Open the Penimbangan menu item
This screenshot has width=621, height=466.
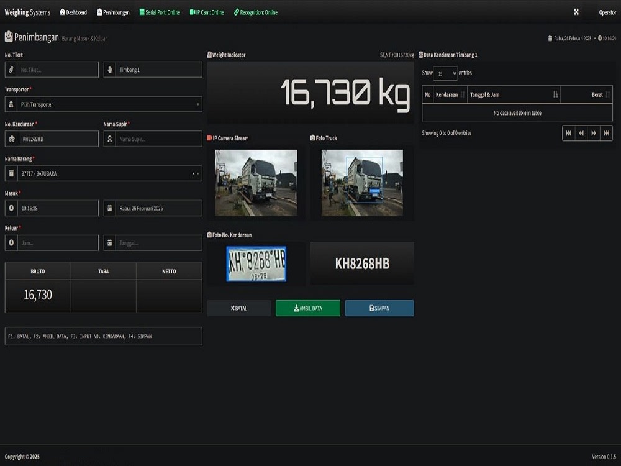coord(113,12)
